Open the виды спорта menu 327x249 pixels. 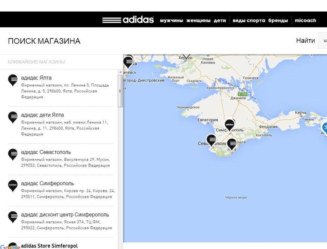[249, 20]
